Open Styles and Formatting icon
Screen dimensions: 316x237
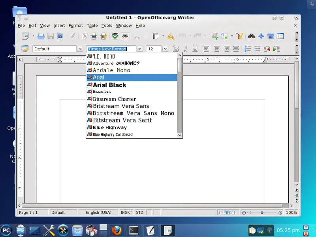point(25,49)
